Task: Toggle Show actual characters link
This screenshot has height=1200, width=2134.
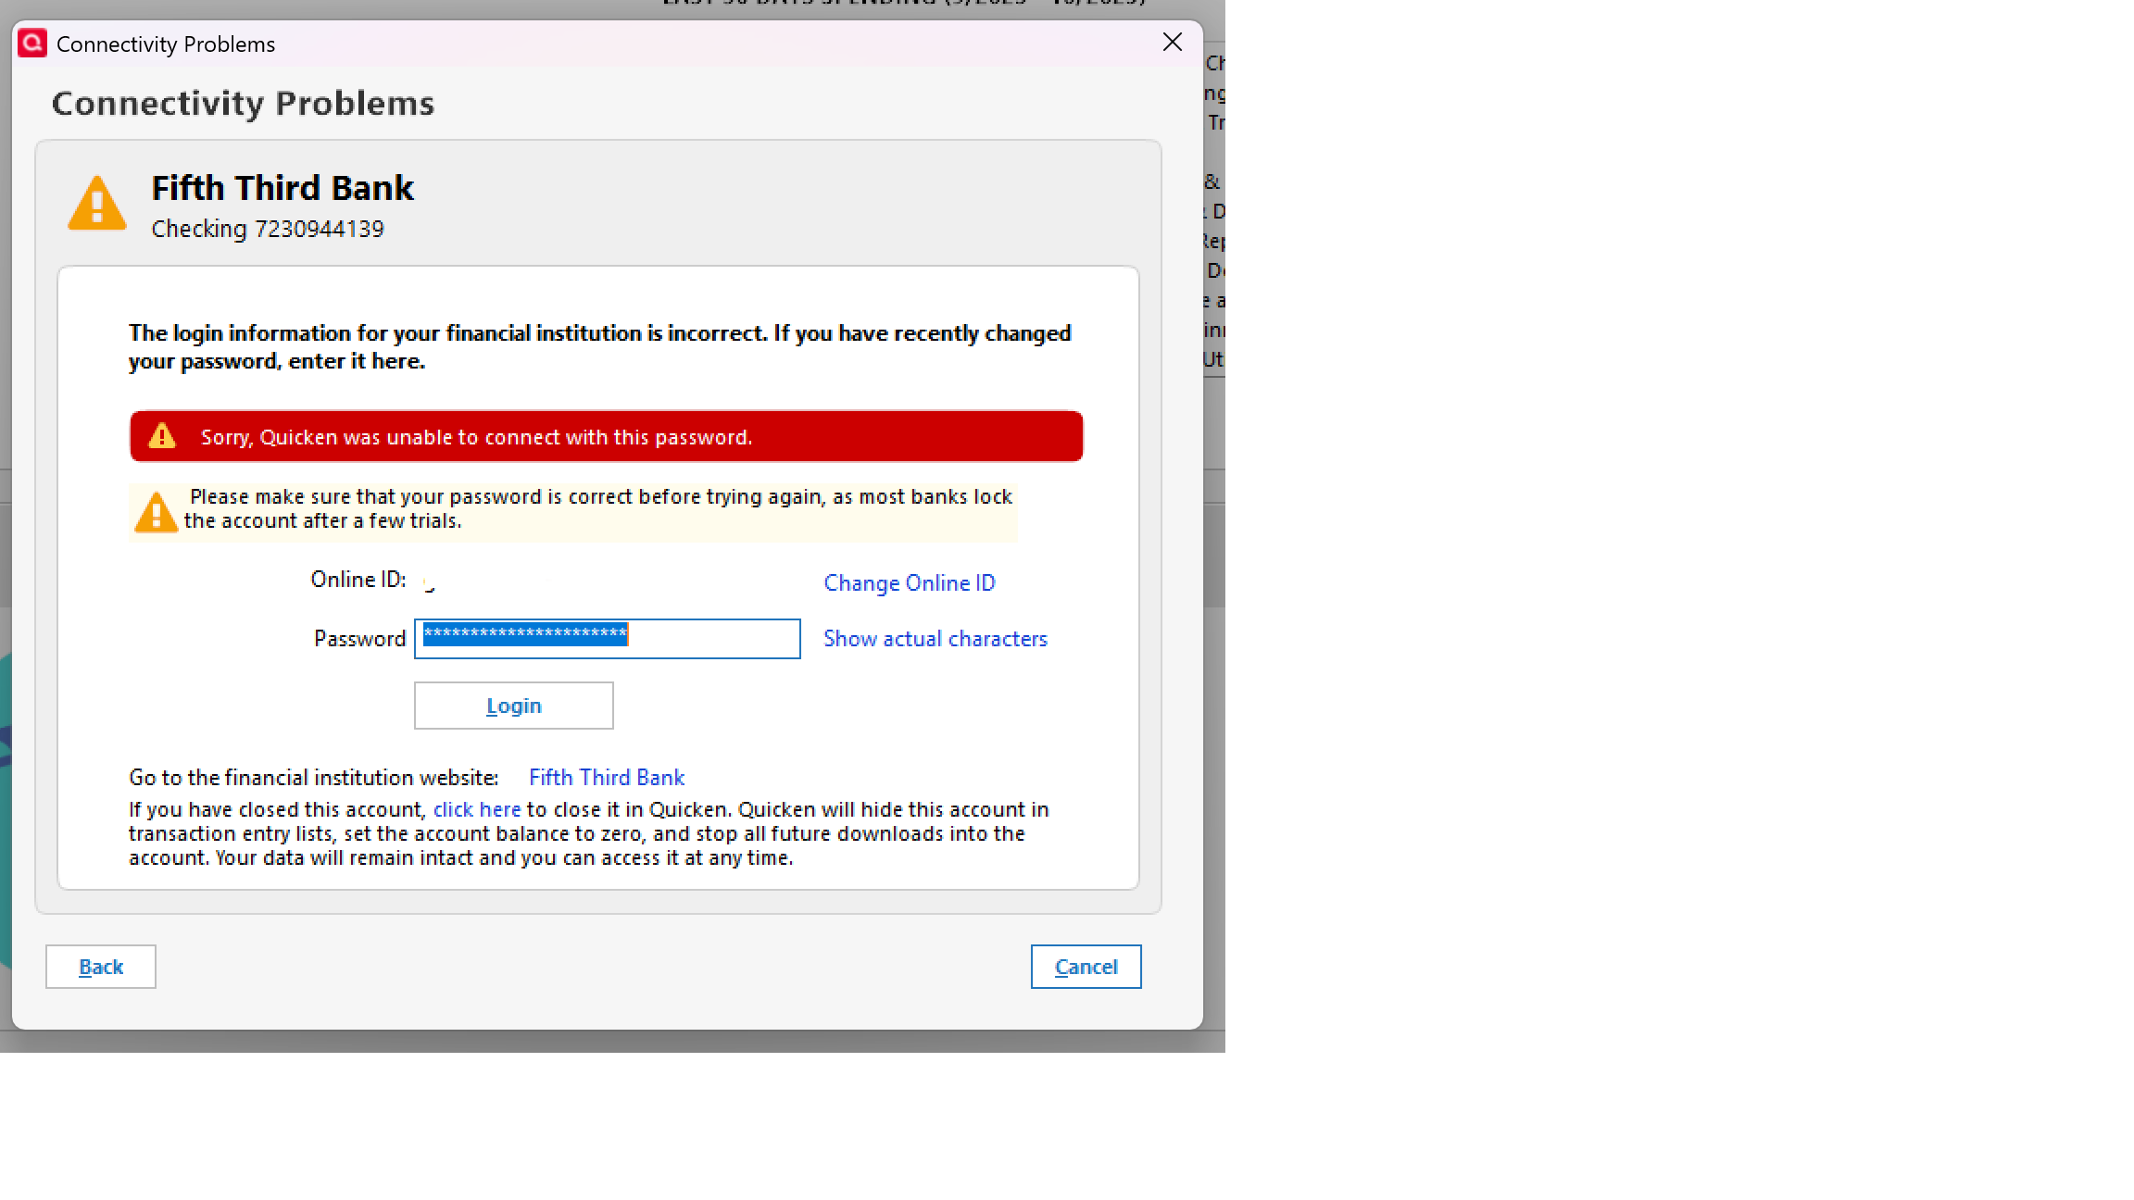Action: point(935,639)
